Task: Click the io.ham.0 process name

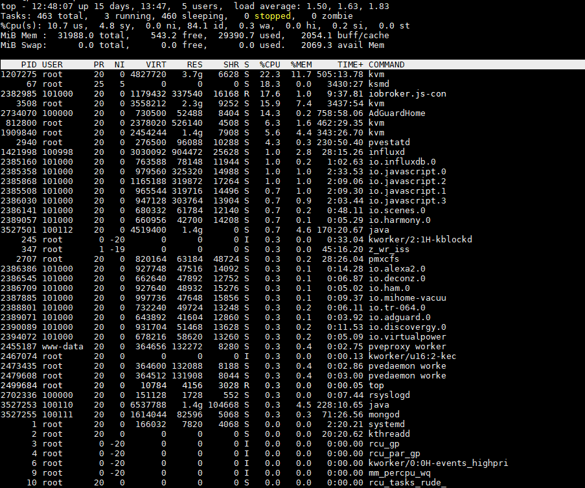Action: coord(389,288)
